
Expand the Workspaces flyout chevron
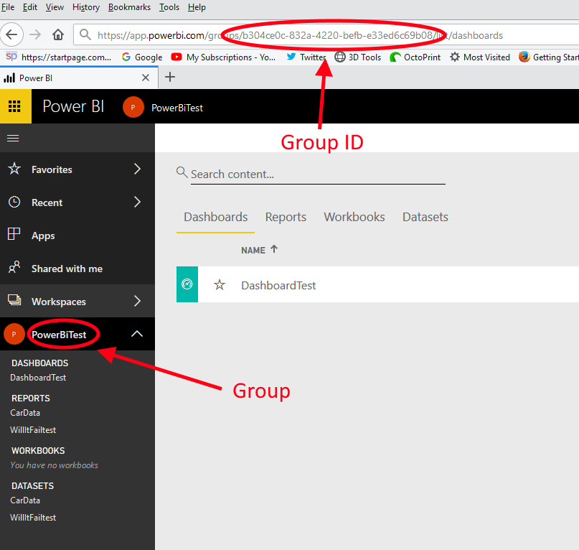tap(137, 301)
